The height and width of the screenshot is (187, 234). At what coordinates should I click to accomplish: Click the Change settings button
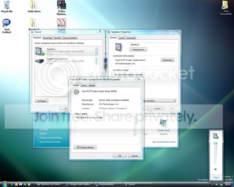(85, 147)
